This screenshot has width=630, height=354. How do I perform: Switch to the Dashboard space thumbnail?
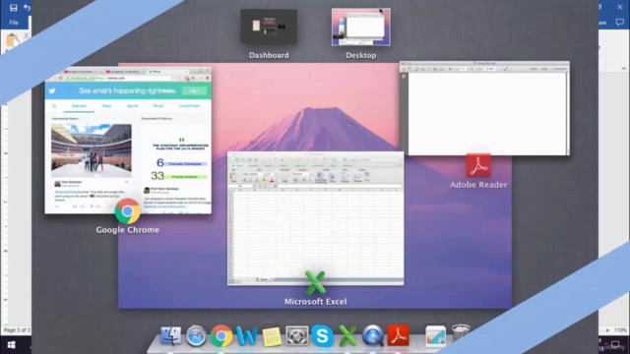point(269,27)
